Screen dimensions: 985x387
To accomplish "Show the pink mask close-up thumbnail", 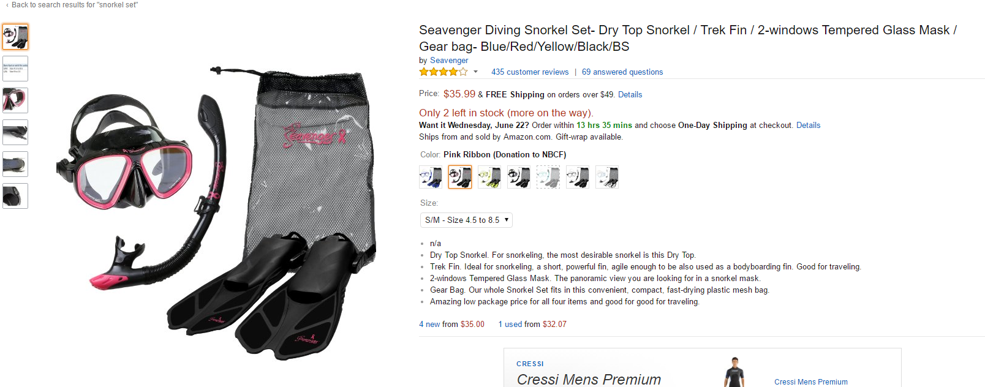I will 15,100.
